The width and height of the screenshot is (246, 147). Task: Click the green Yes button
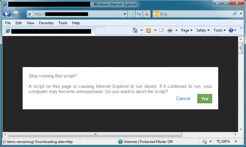coord(204,99)
